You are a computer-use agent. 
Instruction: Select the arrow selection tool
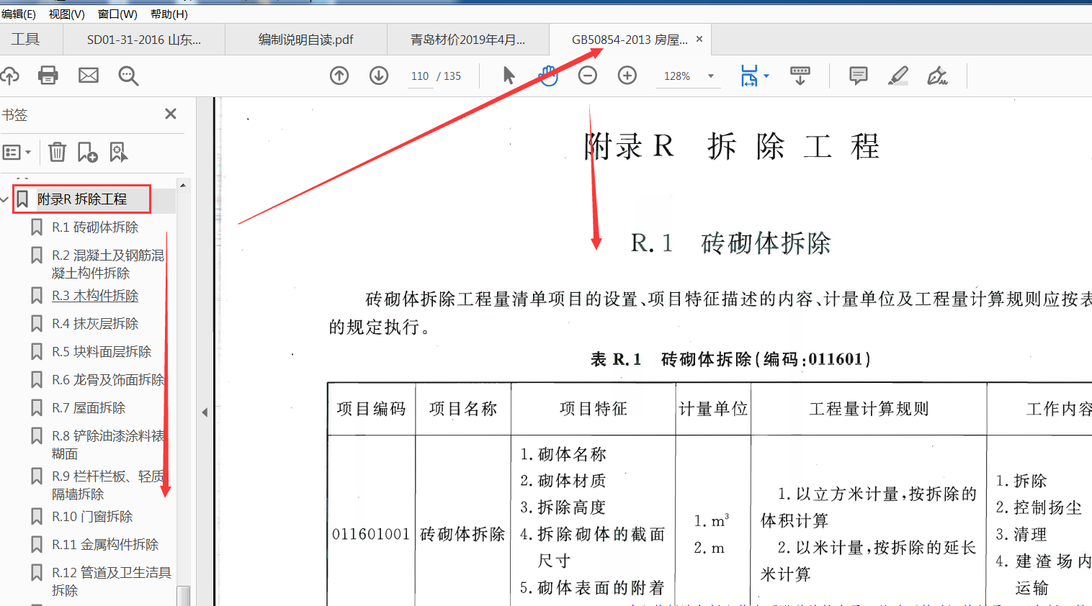(509, 76)
